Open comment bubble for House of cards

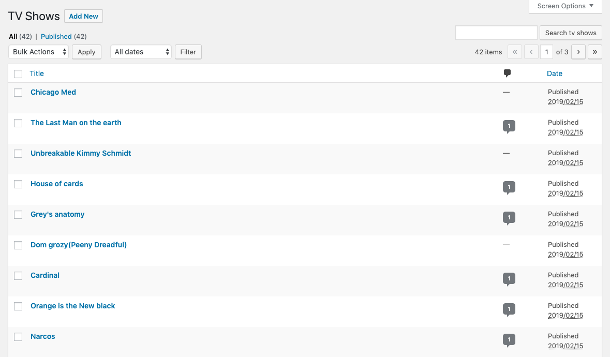509,187
